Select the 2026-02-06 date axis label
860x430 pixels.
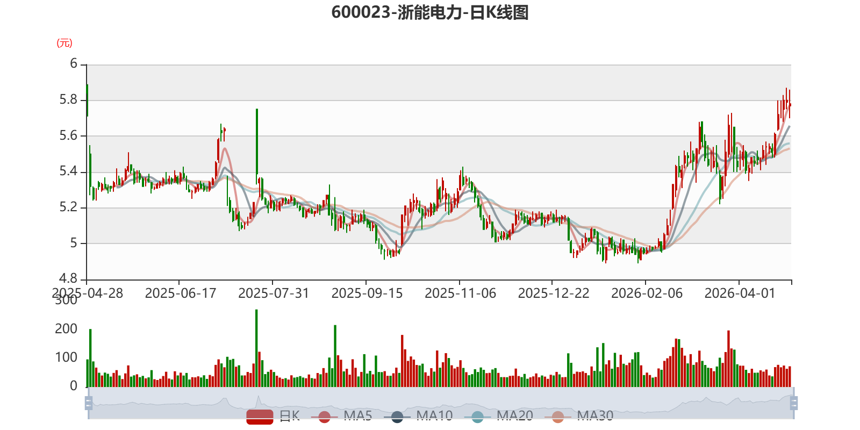pos(647,293)
